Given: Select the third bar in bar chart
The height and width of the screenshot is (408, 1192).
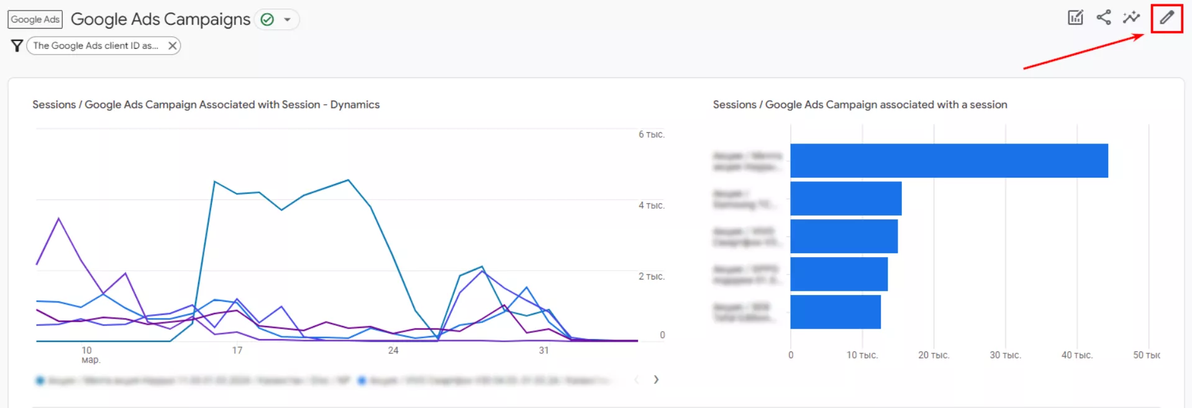Looking at the screenshot, I should point(844,236).
